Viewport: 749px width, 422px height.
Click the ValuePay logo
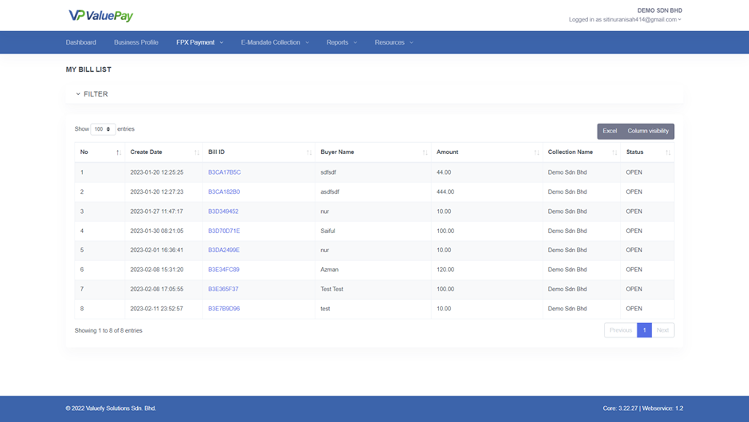pos(100,16)
